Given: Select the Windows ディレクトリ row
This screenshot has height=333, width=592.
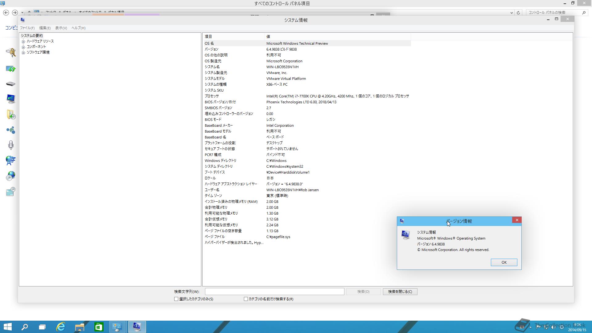Looking at the screenshot, I should point(307,161).
